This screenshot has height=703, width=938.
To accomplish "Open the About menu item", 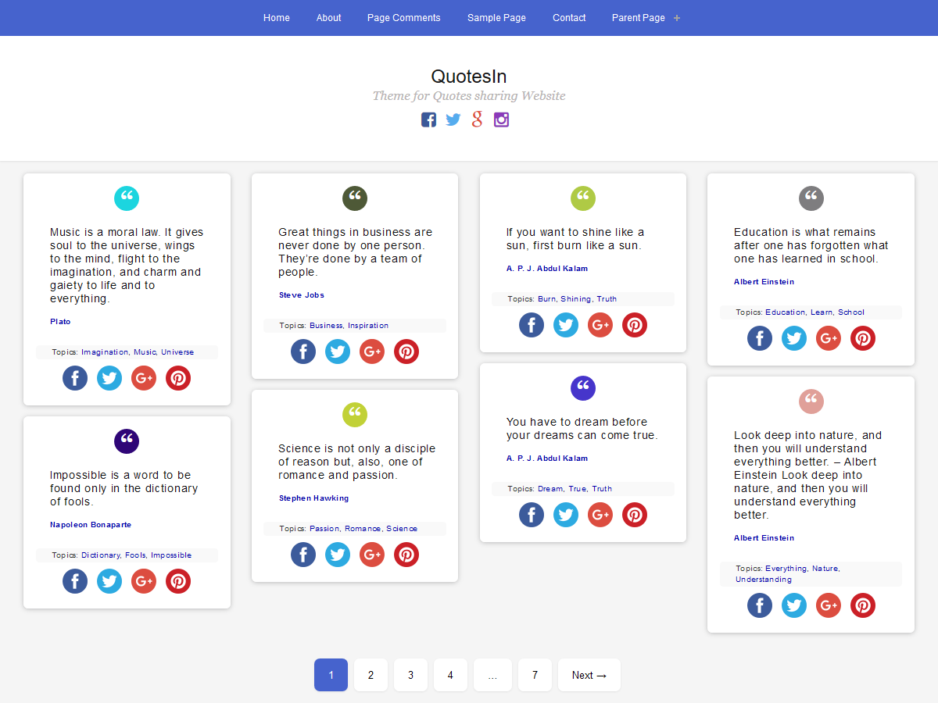I will [328, 18].
